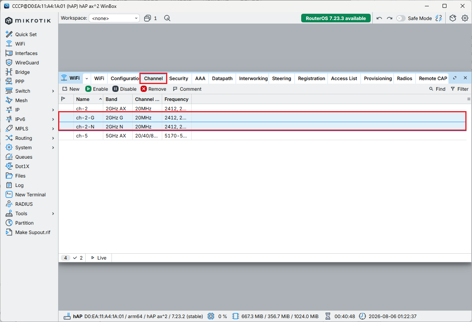Expand the IPv6 submenu
Viewport: 472px width, 322px height.
pos(53,119)
